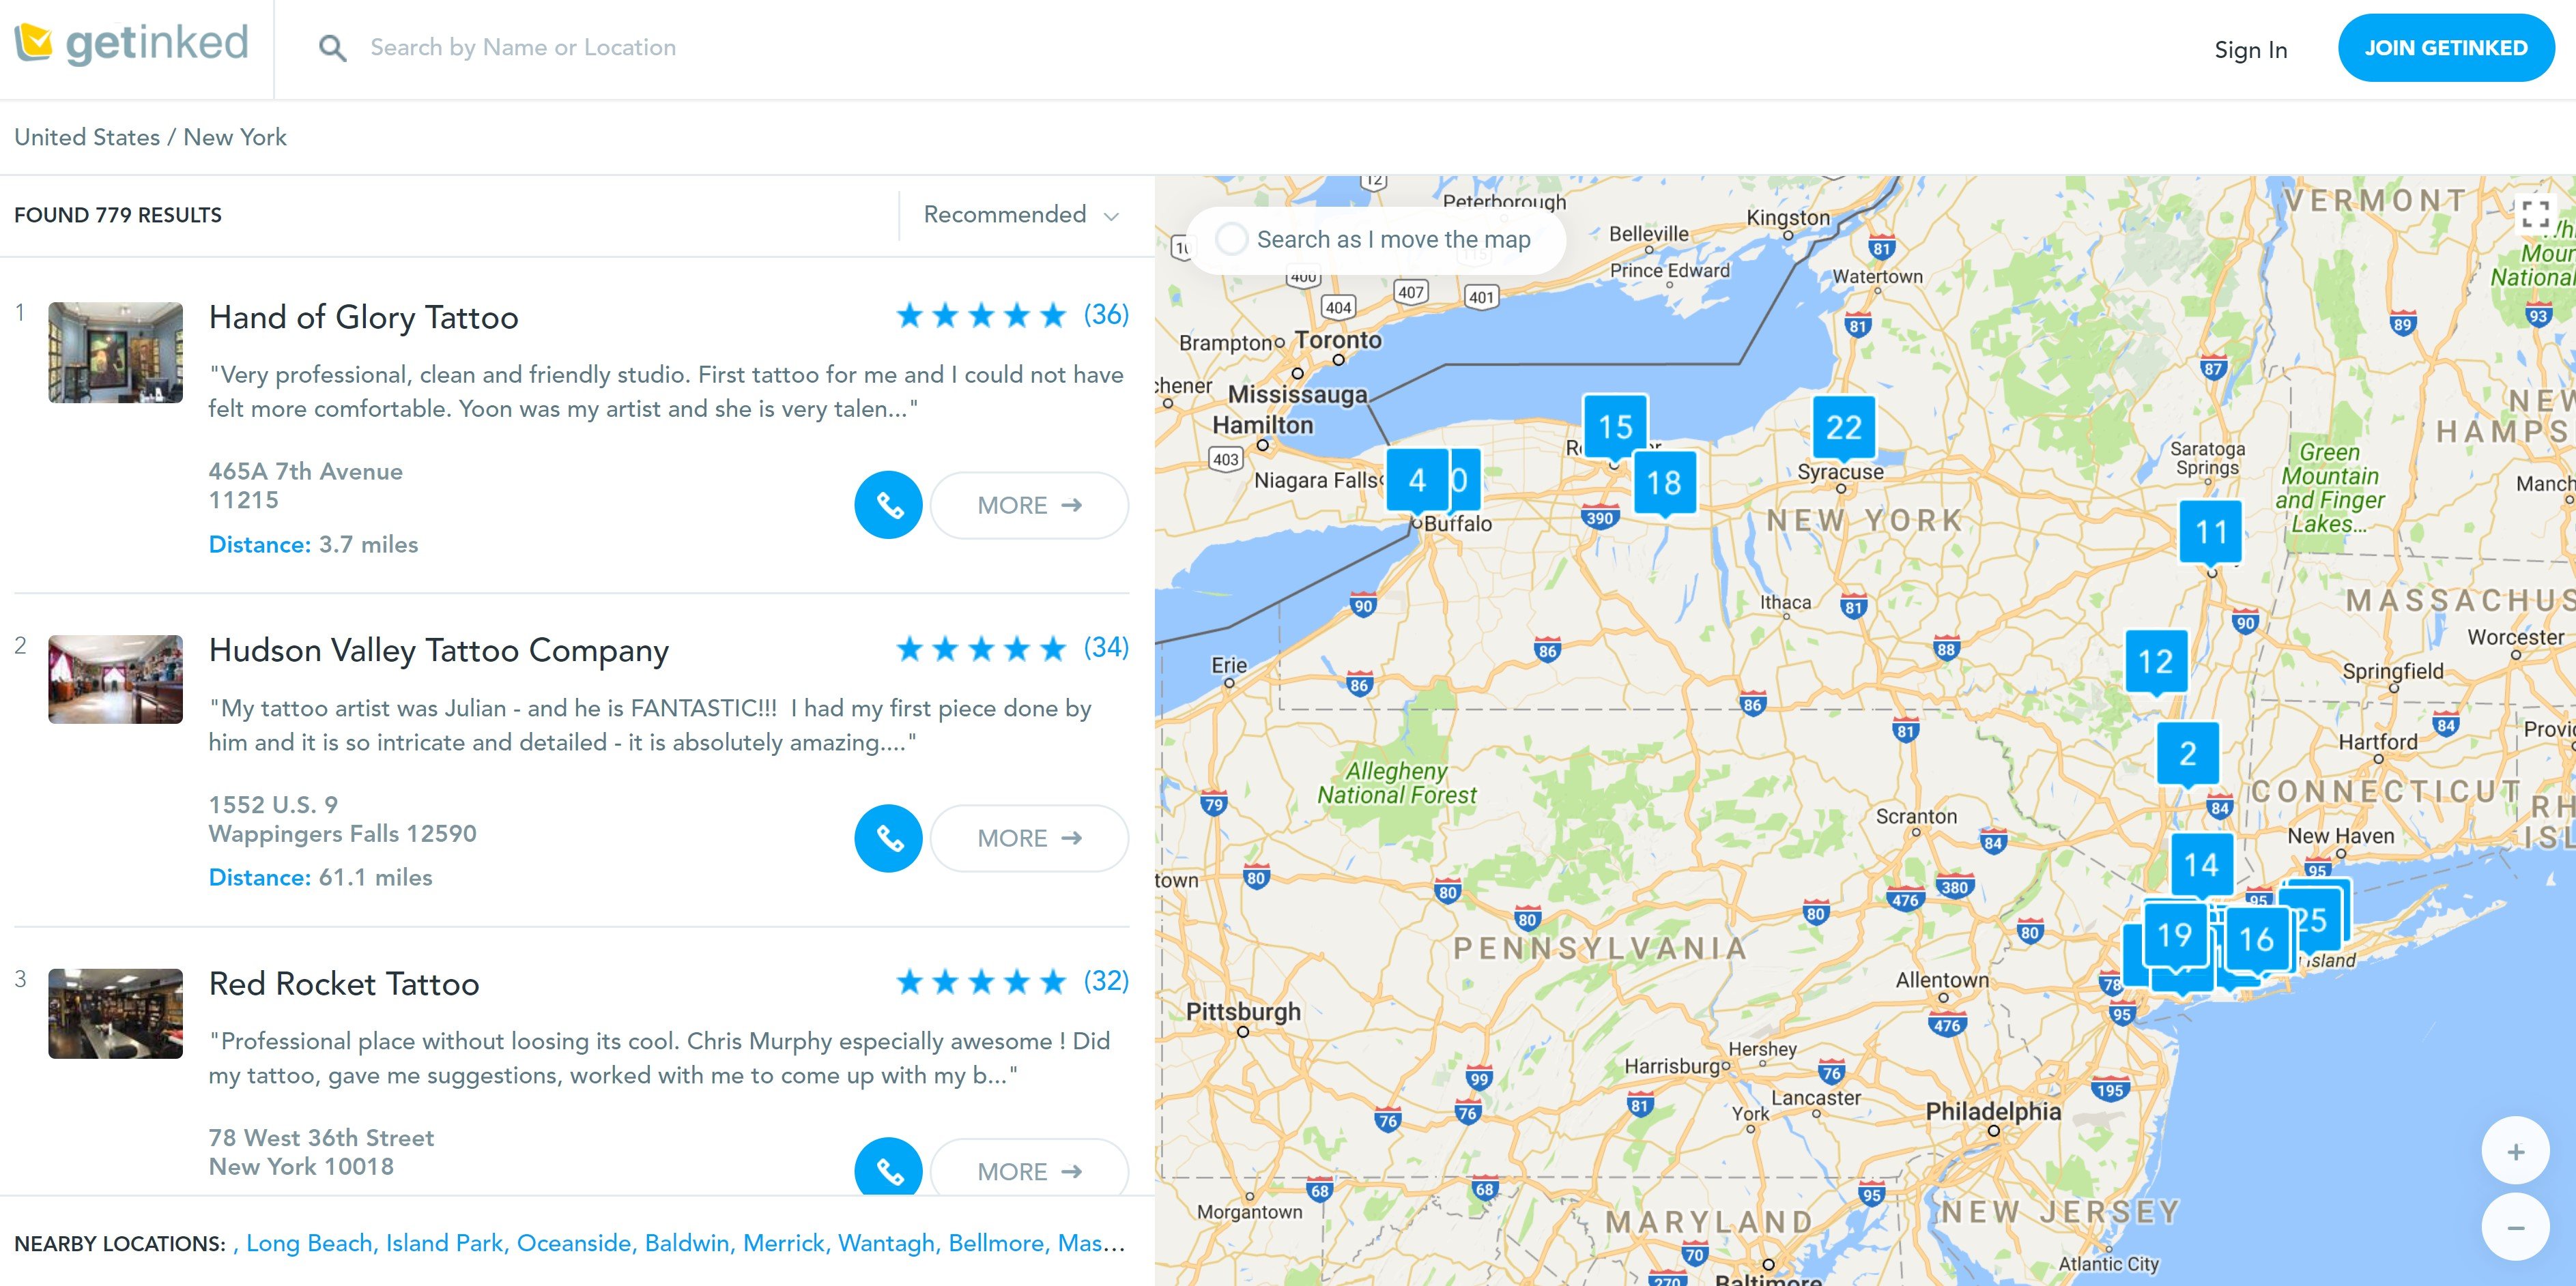Click 'Distance: 61.1 miles' text
This screenshot has height=1286, width=2576.
pos(320,877)
